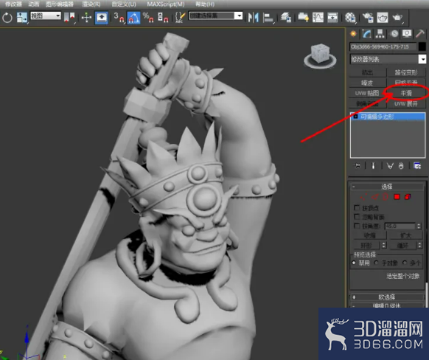The height and width of the screenshot is (360, 429).
Task: Click the 扩大 grow selection button
Action: pyautogui.click(x=406, y=235)
